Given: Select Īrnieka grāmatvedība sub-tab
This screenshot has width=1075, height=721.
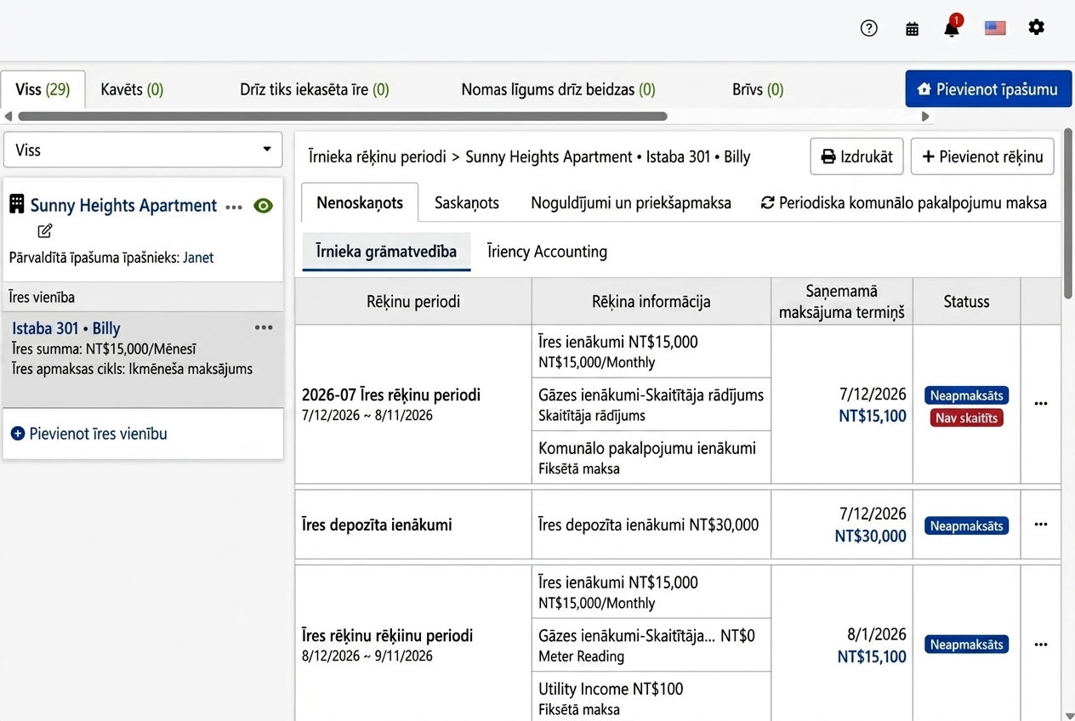Looking at the screenshot, I should [386, 252].
